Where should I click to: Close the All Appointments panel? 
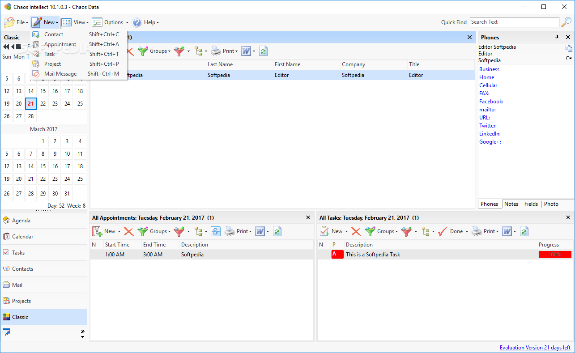(x=308, y=218)
